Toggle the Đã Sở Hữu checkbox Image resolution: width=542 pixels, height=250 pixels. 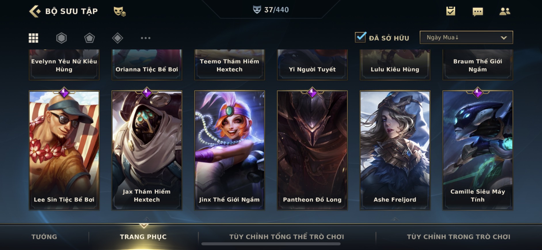360,37
